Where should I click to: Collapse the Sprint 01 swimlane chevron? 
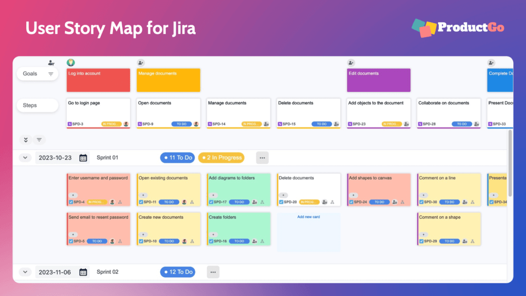coord(25,158)
